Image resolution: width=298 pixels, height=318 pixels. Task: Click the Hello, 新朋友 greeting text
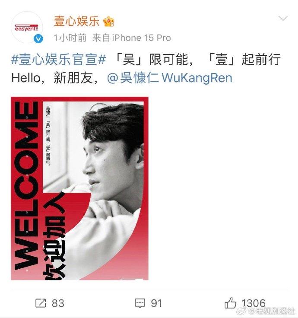[x=55, y=78]
